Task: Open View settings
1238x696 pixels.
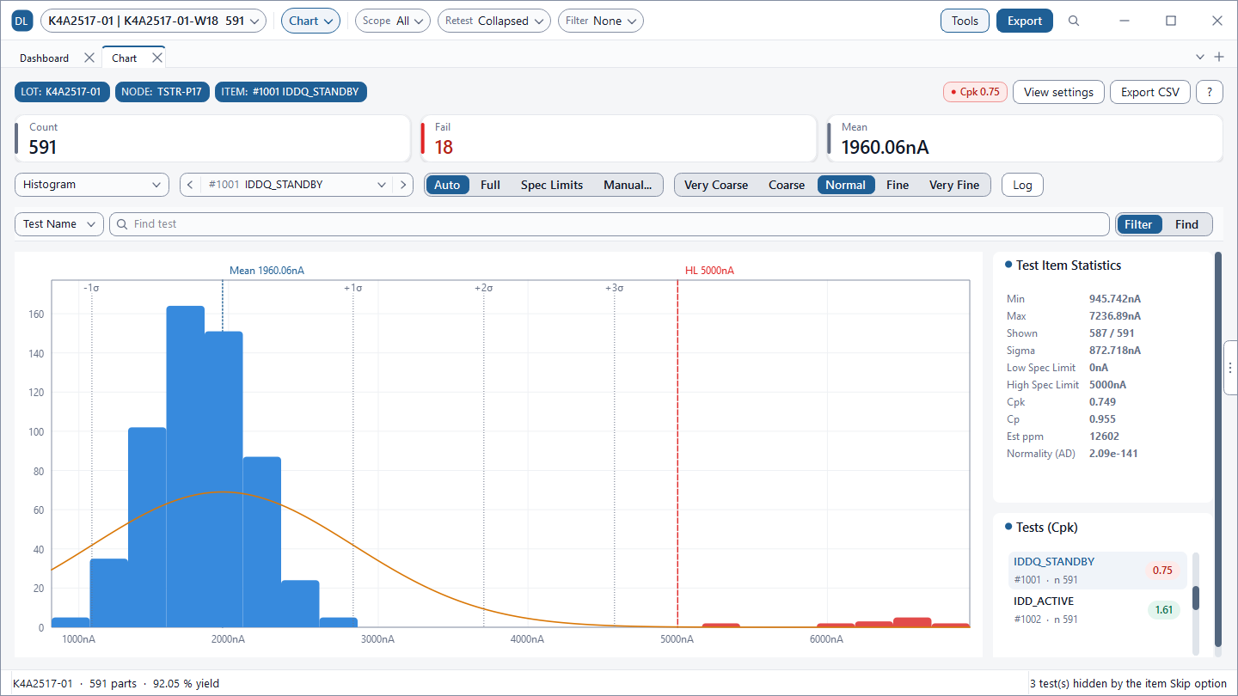Action: (1058, 92)
